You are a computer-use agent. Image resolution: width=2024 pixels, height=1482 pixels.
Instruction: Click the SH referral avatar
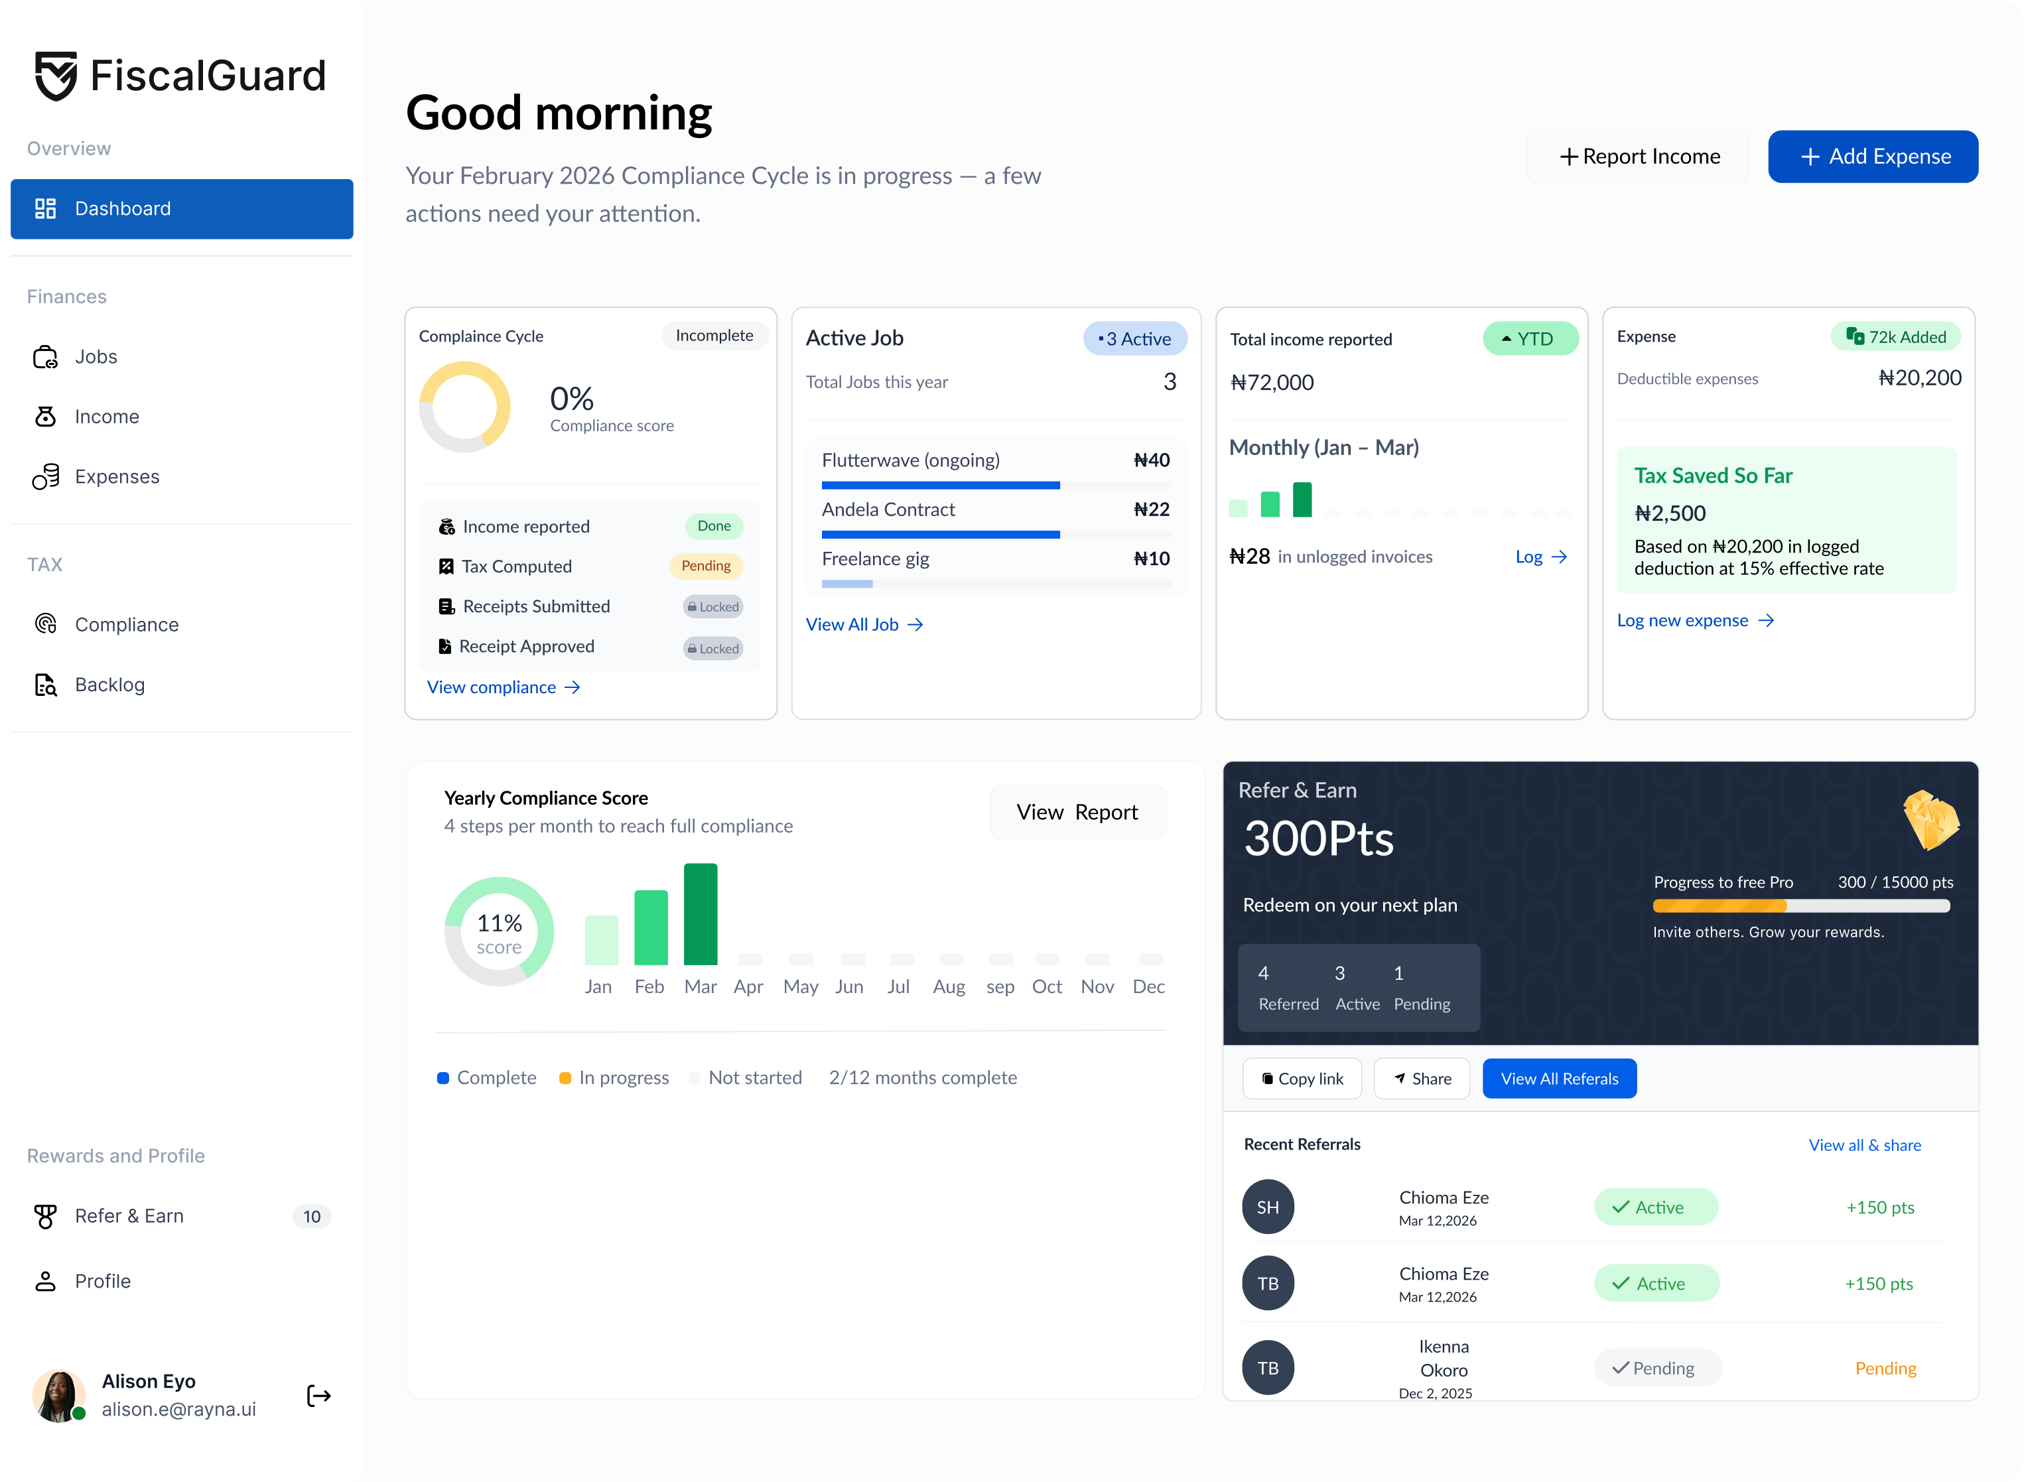(x=1268, y=1207)
